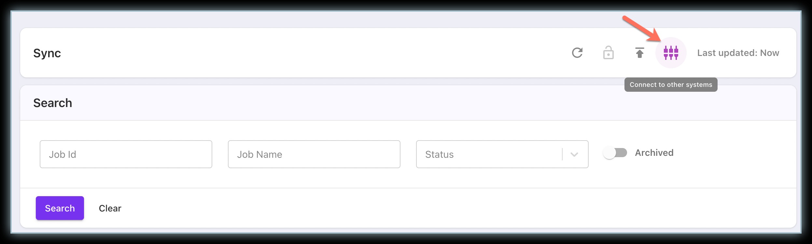The image size is (812, 244).
Task: Click the Sync page heading
Action: 47,53
